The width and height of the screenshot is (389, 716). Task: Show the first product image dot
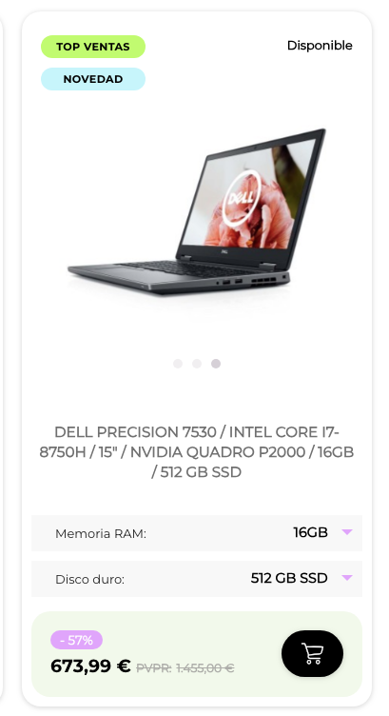pyautogui.click(x=178, y=364)
